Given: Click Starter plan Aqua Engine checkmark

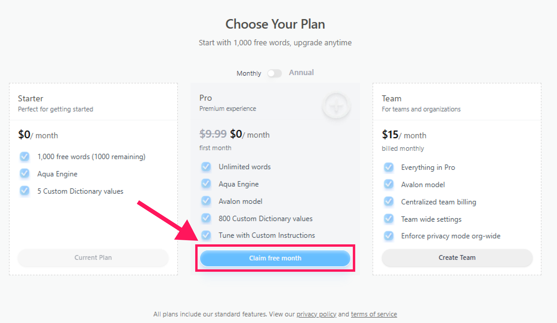Looking at the screenshot, I should tap(24, 174).
